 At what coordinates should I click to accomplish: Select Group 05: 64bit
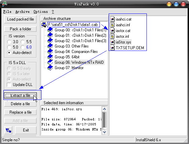point(67,57)
